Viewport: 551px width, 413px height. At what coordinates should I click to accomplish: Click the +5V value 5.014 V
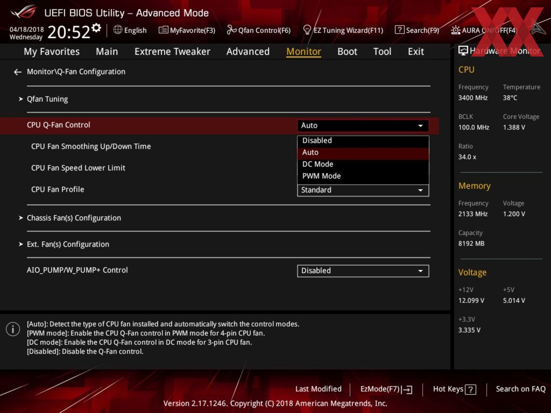tap(514, 300)
